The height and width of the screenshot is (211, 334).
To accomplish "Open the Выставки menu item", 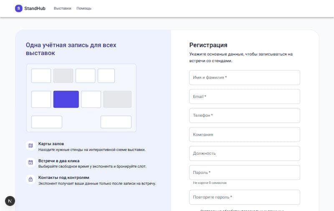I will 62,8.
